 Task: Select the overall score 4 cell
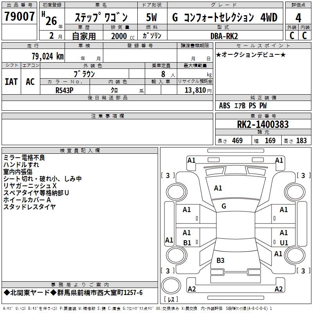click(x=298, y=18)
